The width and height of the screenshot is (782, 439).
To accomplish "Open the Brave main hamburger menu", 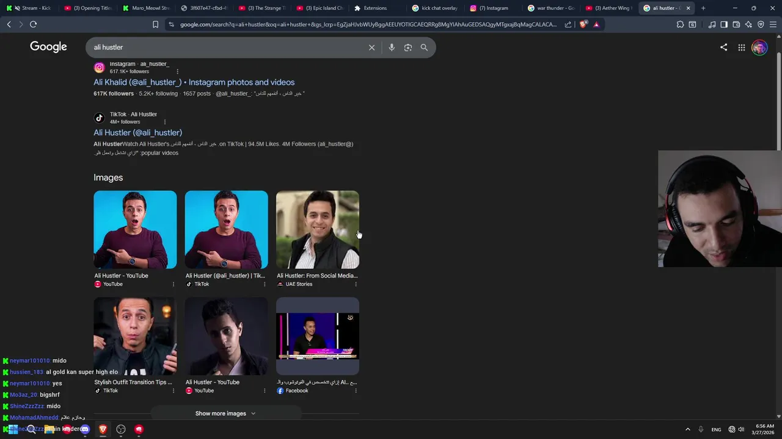I will 773,24.
